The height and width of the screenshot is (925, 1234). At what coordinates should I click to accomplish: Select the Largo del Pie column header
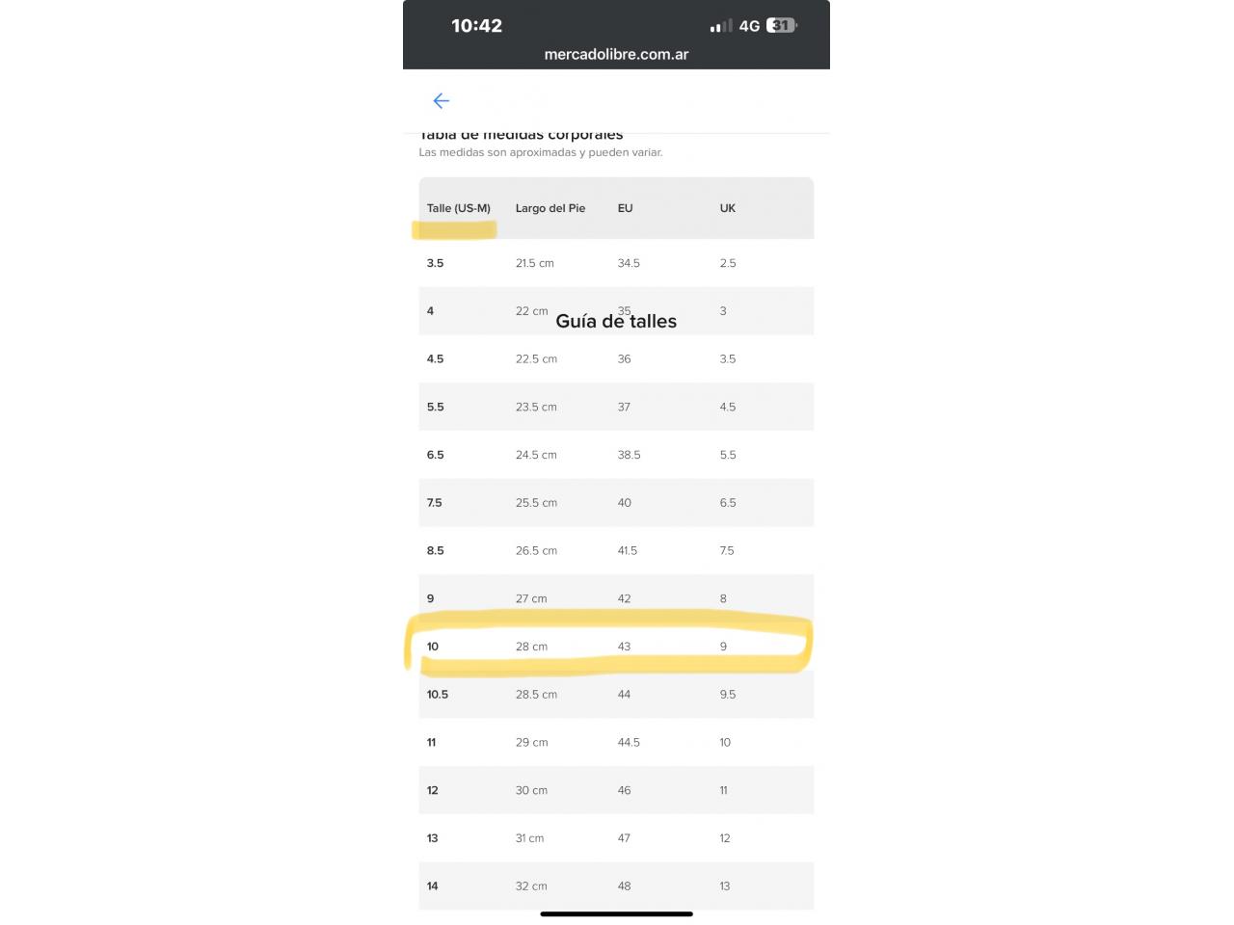coord(550,208)
